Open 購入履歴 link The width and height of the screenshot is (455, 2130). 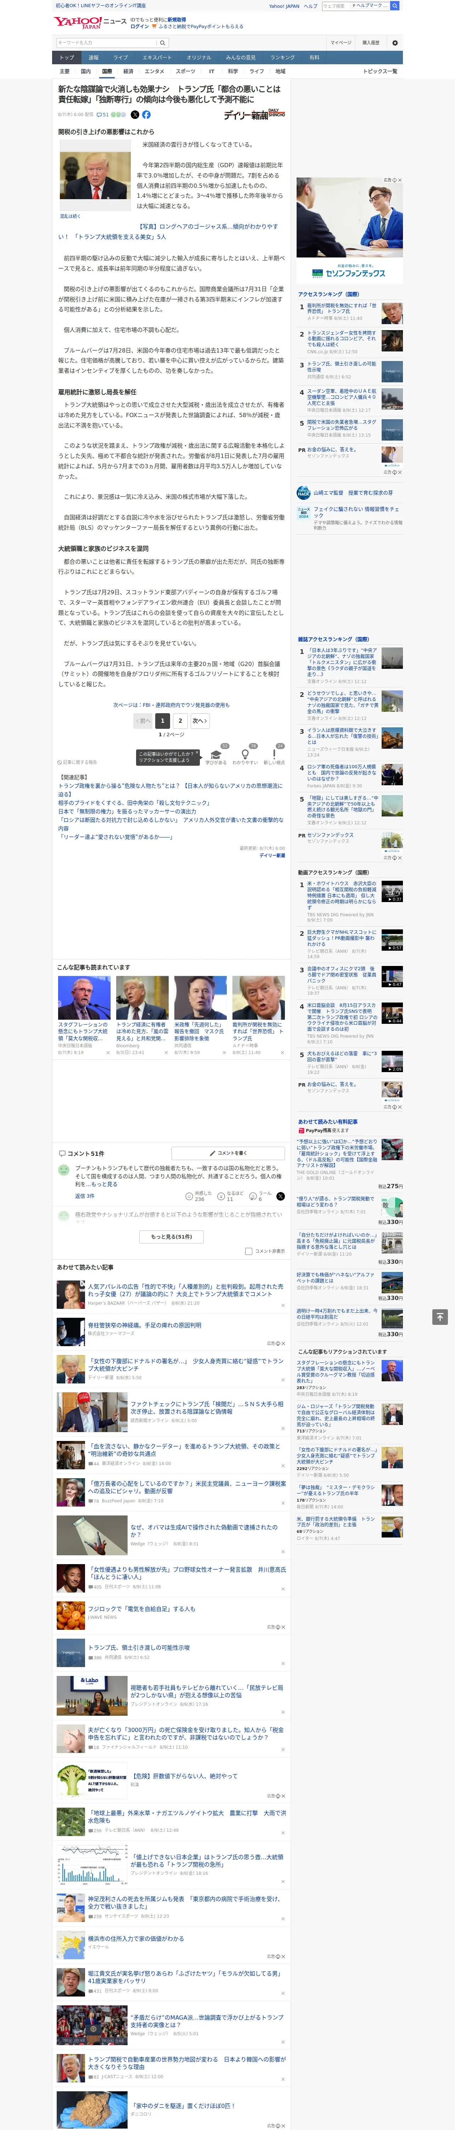pos(371,43)
